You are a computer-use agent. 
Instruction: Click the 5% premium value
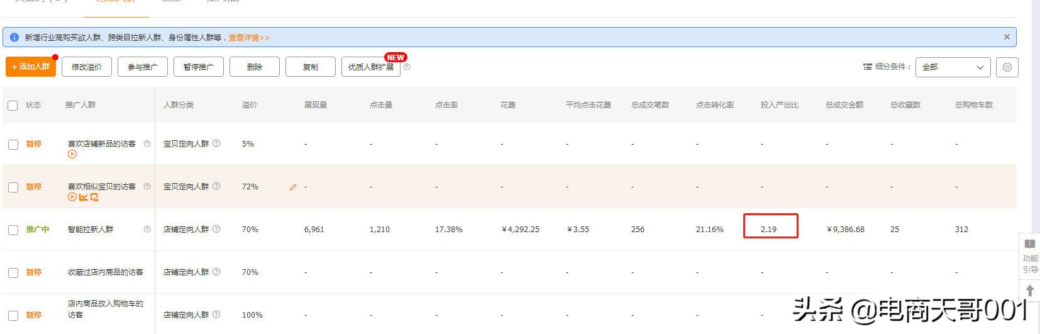click(x=248, y=144)
